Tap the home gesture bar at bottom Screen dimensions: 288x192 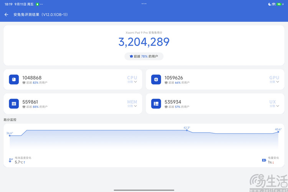point(144,190)
